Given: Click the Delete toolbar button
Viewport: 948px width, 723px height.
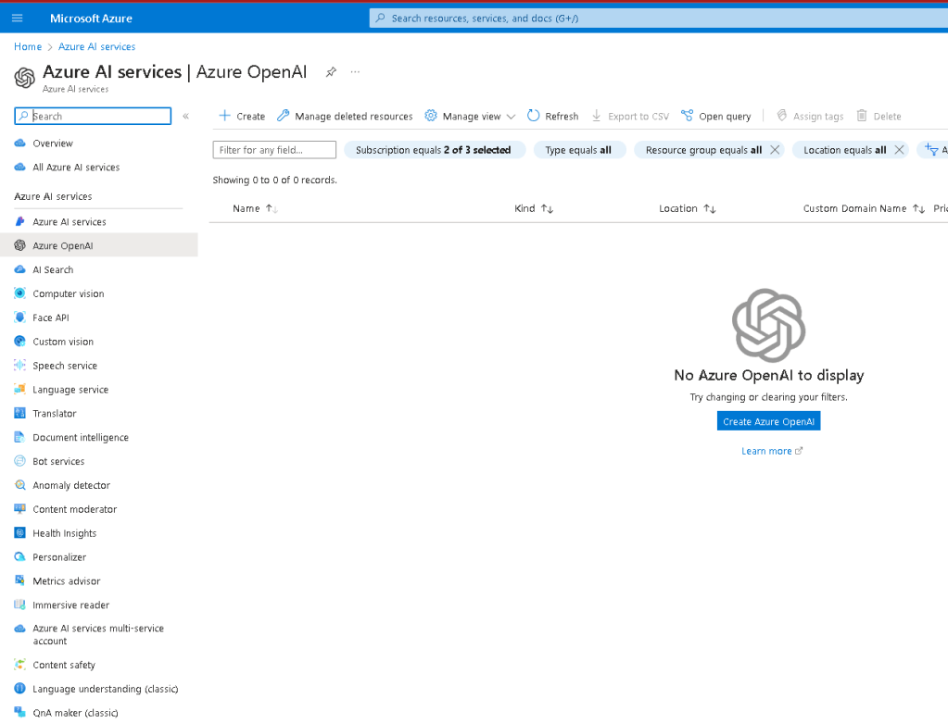Looking at the screenshot, I should coord(879,116).
